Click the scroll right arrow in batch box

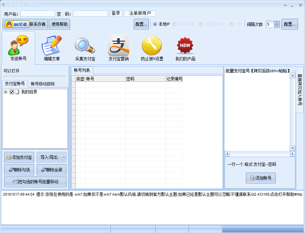pos(292,154)
